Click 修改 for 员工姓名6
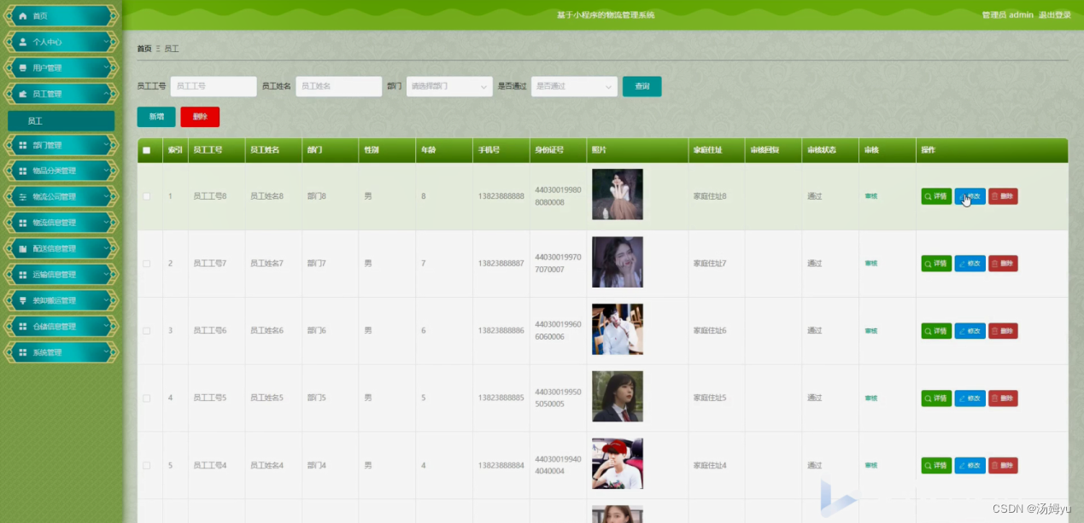This screenshot has height=523, width=1084. (x=970, y=331)
